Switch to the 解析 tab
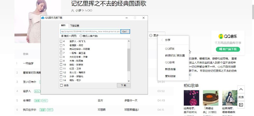This screenshot has height=116, width=254. click(63, 25)
